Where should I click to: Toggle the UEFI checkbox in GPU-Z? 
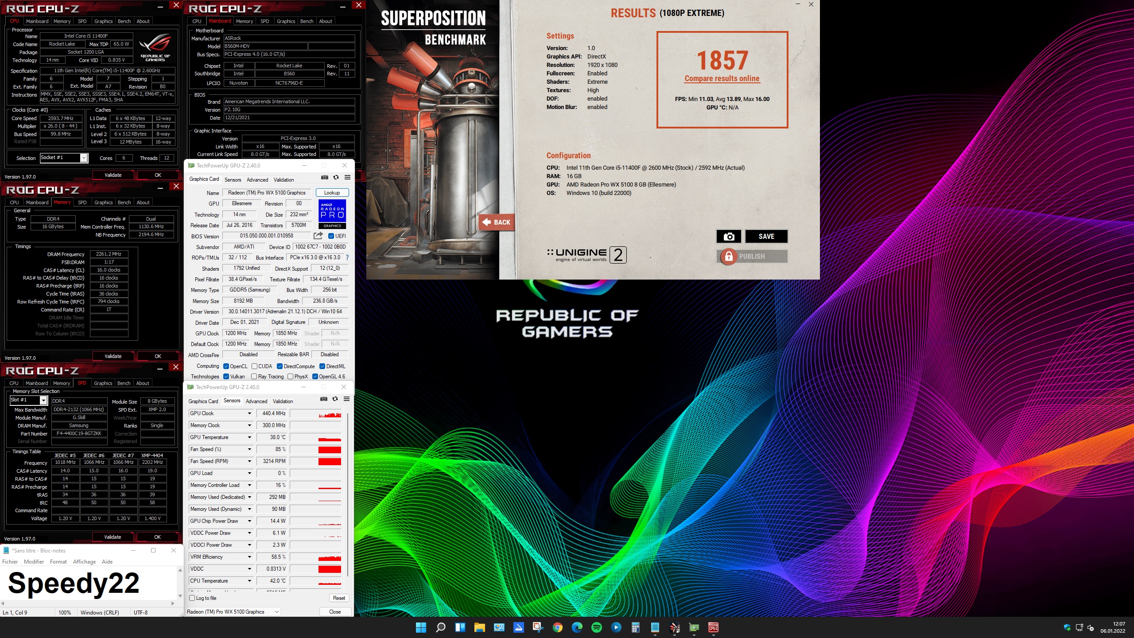(331, 236)
